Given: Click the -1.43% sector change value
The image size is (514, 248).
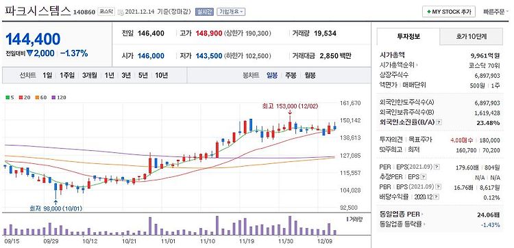Looking at the screenshot, I should (x=491, y=225).
